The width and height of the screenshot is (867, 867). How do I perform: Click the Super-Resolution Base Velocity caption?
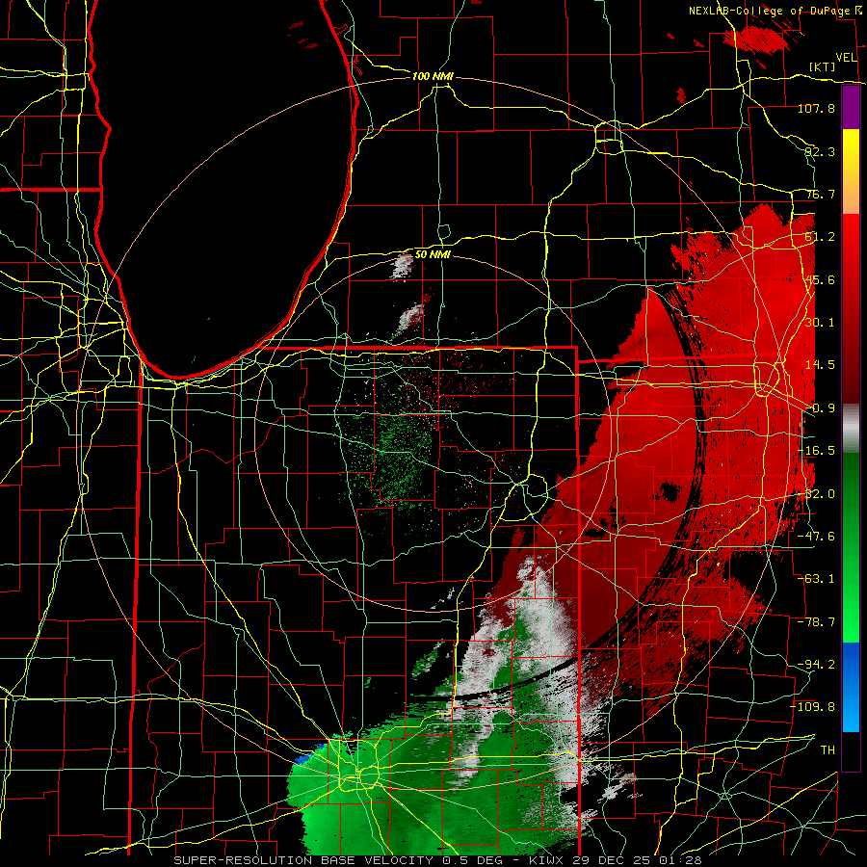438,860
